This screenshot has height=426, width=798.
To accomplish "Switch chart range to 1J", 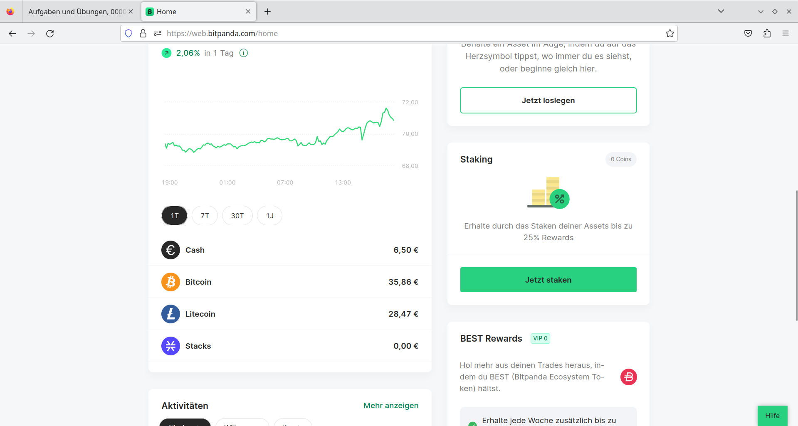I will pyautogui.click(x=269, y=216).
